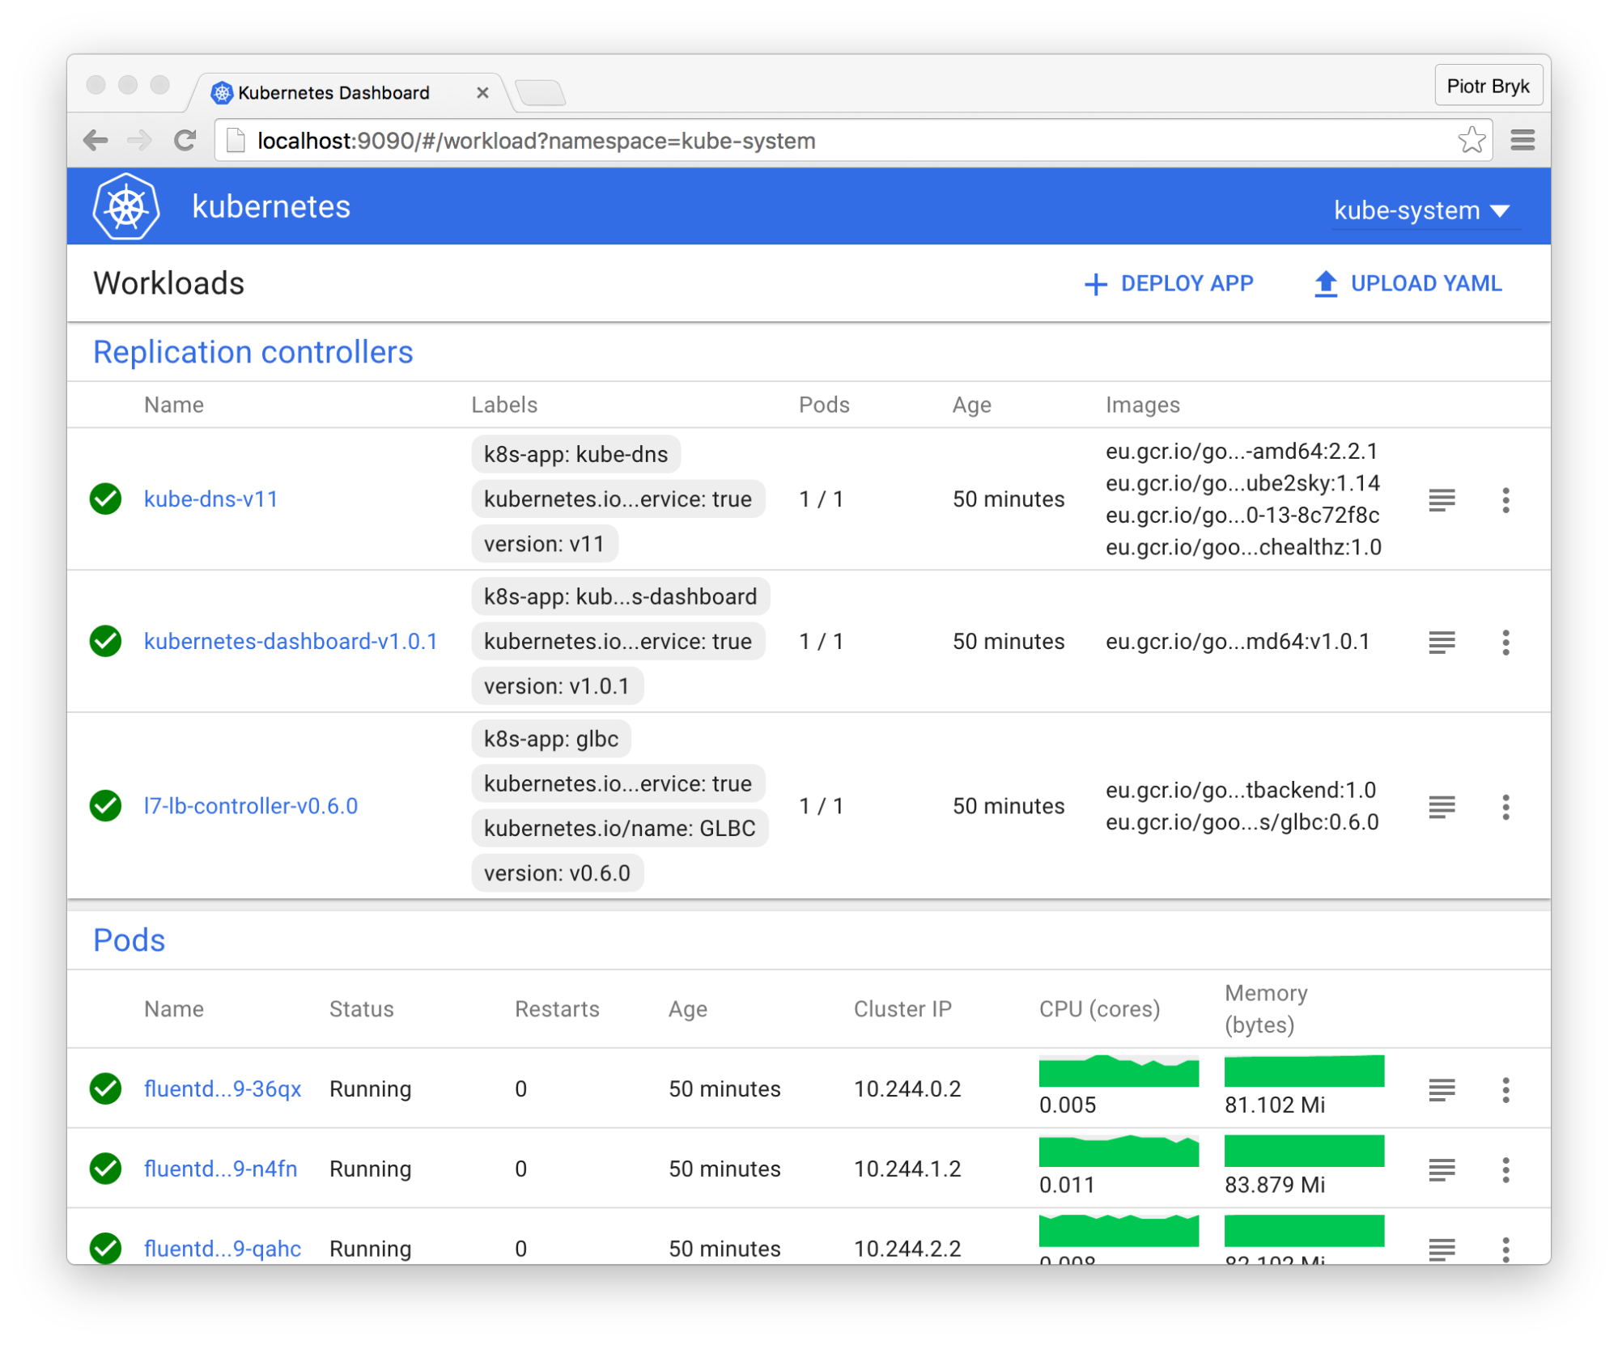Open three-dot menu for l7-lb-controller-v0.6.0
The image size is (1618, 1345).
coord(1505,807)
